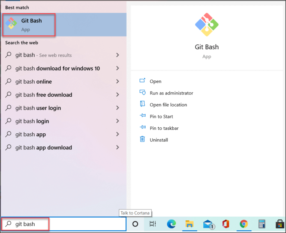The image size is (286, 233).
Task: Expand arrow next to 'git bash free download'
Action: (118, 94)
